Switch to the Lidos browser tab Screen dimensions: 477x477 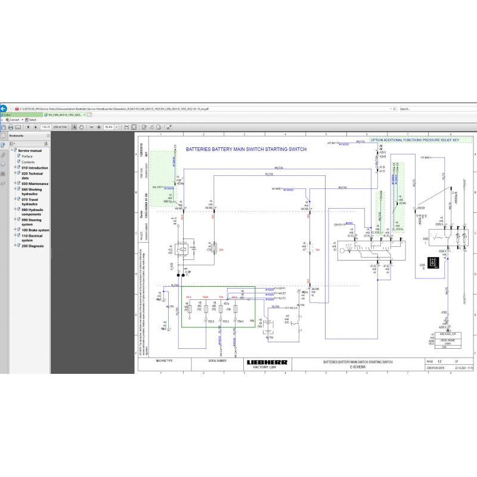pos(6,114)
